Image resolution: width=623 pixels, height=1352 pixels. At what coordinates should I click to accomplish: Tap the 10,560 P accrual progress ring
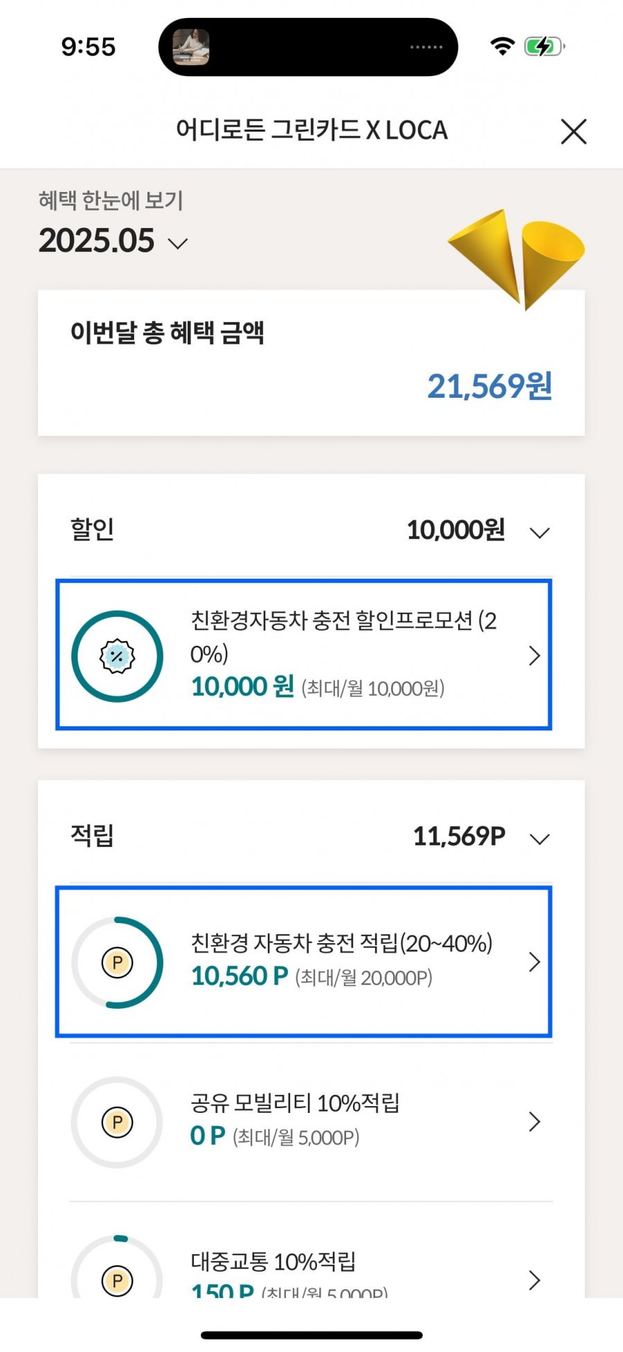[118, 963]
